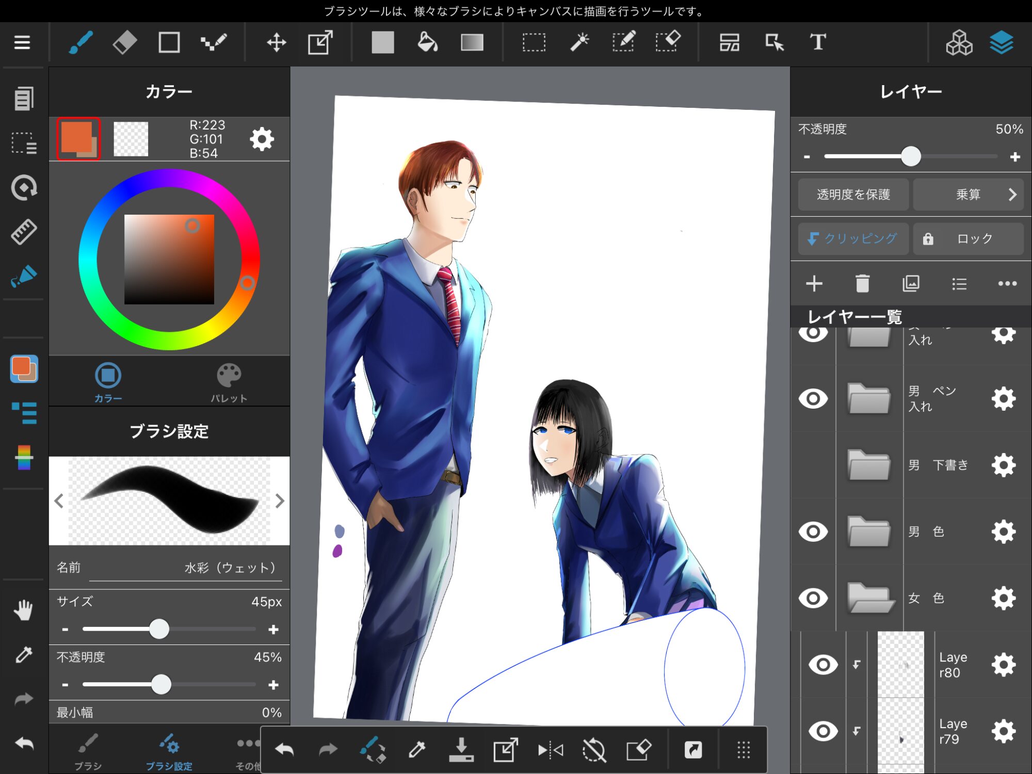Viewport: 1032px width, 774px height.
Task: Hide the 男 色 folder layer
Action: coord(813,531)
